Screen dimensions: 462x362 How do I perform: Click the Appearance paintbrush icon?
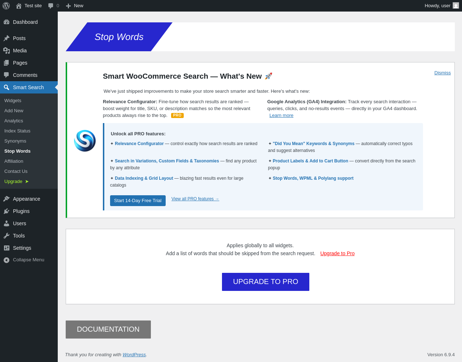click(x=6, y=199)
